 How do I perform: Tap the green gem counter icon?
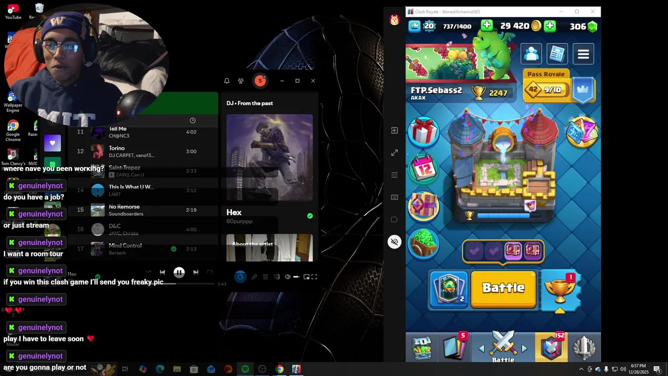(592, 27)
